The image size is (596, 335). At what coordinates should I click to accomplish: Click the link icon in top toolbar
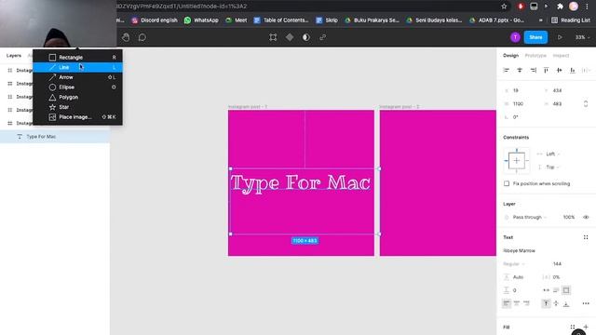tap(323, 37)
